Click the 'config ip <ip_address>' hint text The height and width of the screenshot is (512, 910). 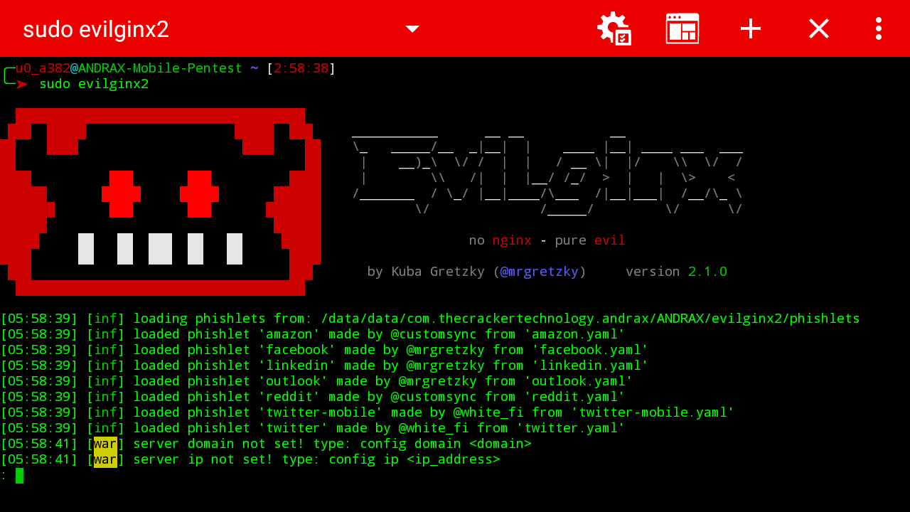[x=414, y=459]
